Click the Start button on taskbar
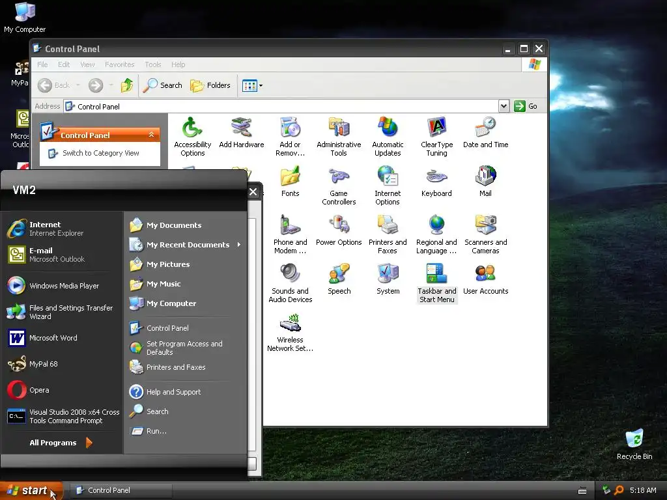This screenshot has height=500, width=667. pyautogui.click(x=31, y=491)
